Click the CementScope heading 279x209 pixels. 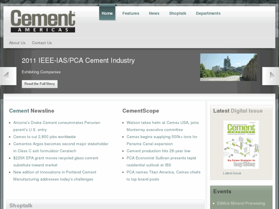pyautogui.click(x=141, y=111)
